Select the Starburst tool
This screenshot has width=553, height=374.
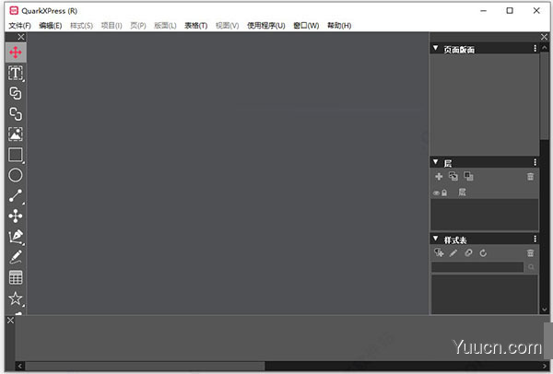pyautogui.click(x=16, y=298)
